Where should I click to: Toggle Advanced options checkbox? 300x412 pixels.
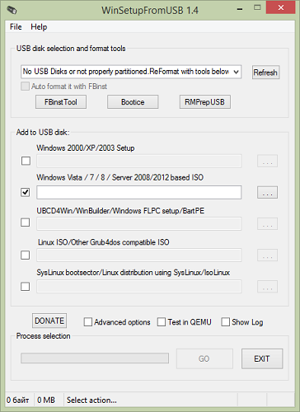click(x=88, y=322)
